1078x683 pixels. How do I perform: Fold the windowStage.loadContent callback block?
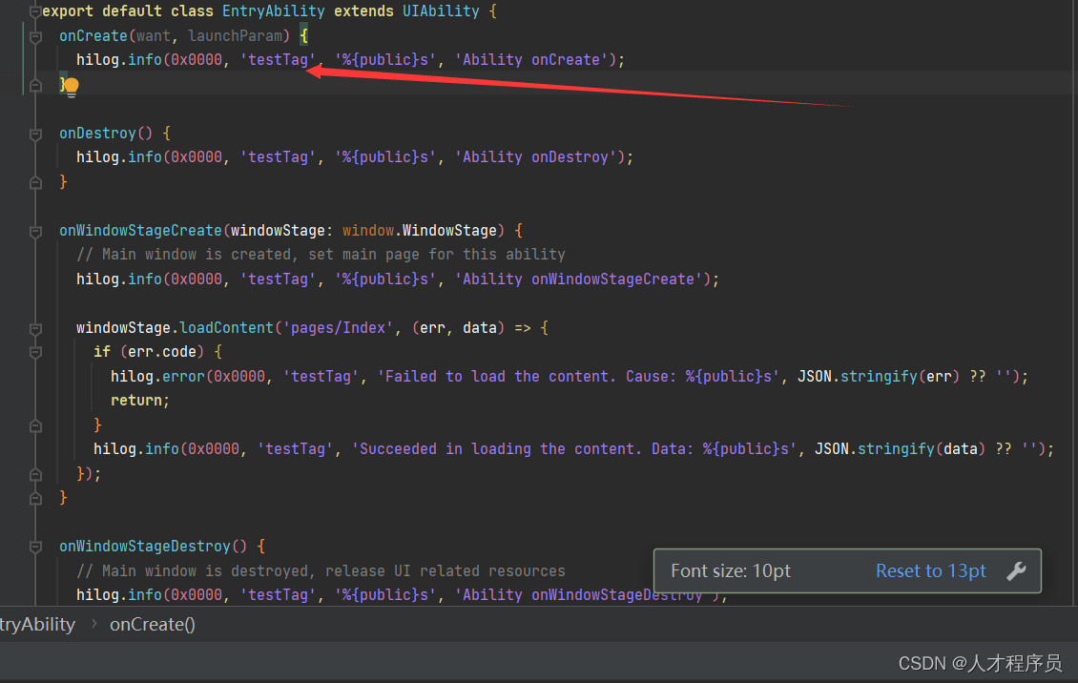point(35,329)
